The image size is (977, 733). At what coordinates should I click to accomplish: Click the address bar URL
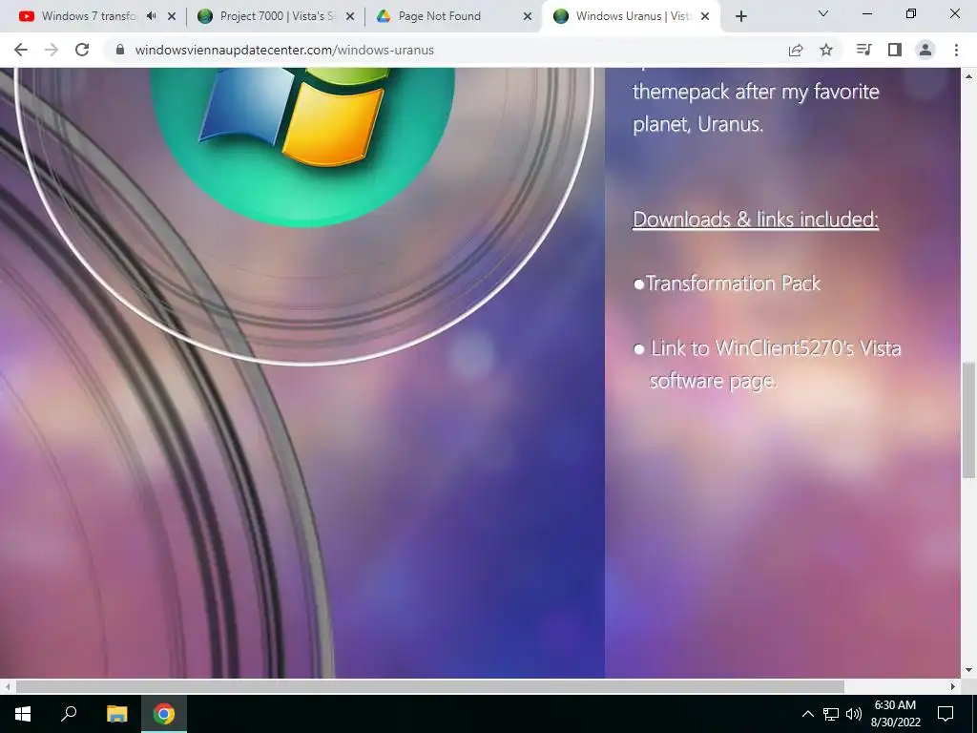(x=284, y=50)
